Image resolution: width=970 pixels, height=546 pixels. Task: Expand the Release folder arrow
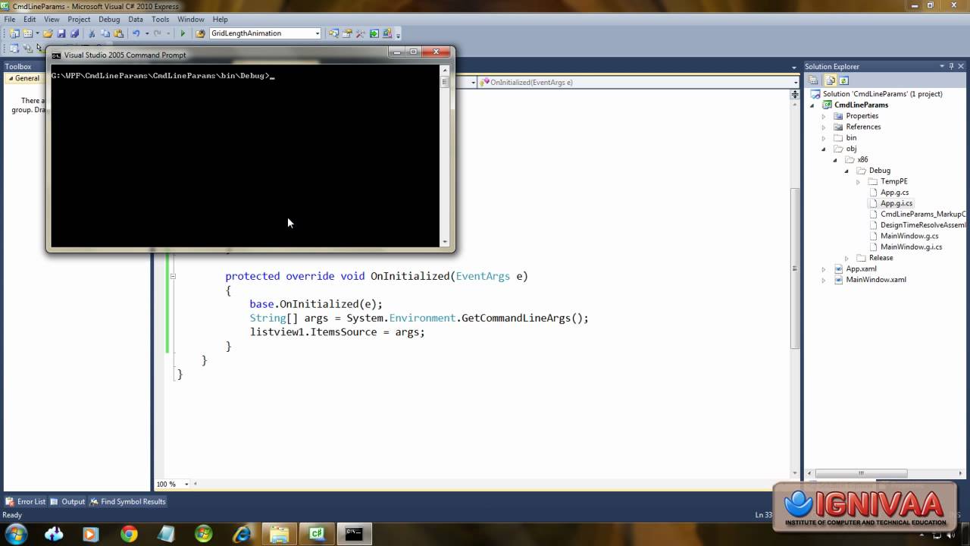[847, 258]
